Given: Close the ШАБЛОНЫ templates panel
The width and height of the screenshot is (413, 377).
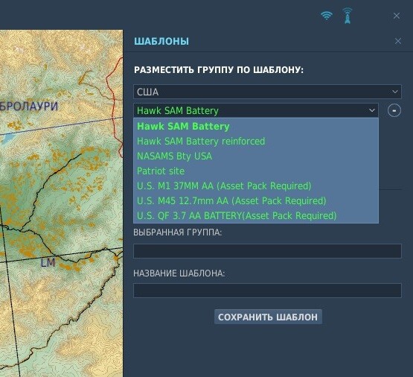Looking at the screenshot, I should point(398,41).
